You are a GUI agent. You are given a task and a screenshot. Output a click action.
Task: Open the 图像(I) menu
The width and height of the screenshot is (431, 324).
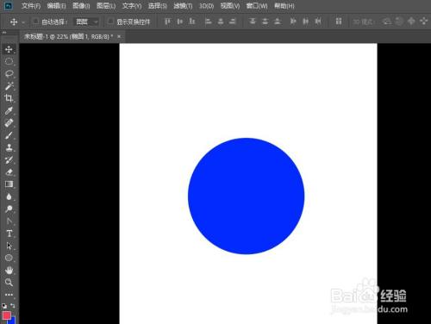point(81,6)
